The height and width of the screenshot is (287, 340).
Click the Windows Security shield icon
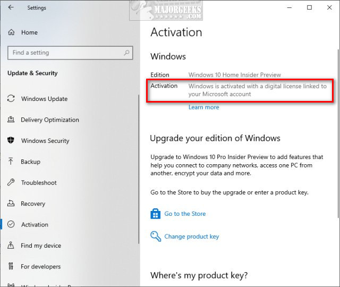(11, 141)
